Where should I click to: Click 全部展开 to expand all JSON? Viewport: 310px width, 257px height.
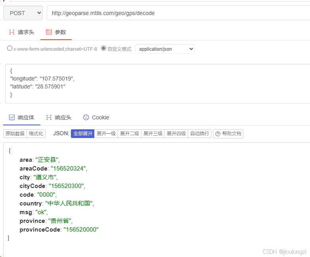[x=83, y=134]
